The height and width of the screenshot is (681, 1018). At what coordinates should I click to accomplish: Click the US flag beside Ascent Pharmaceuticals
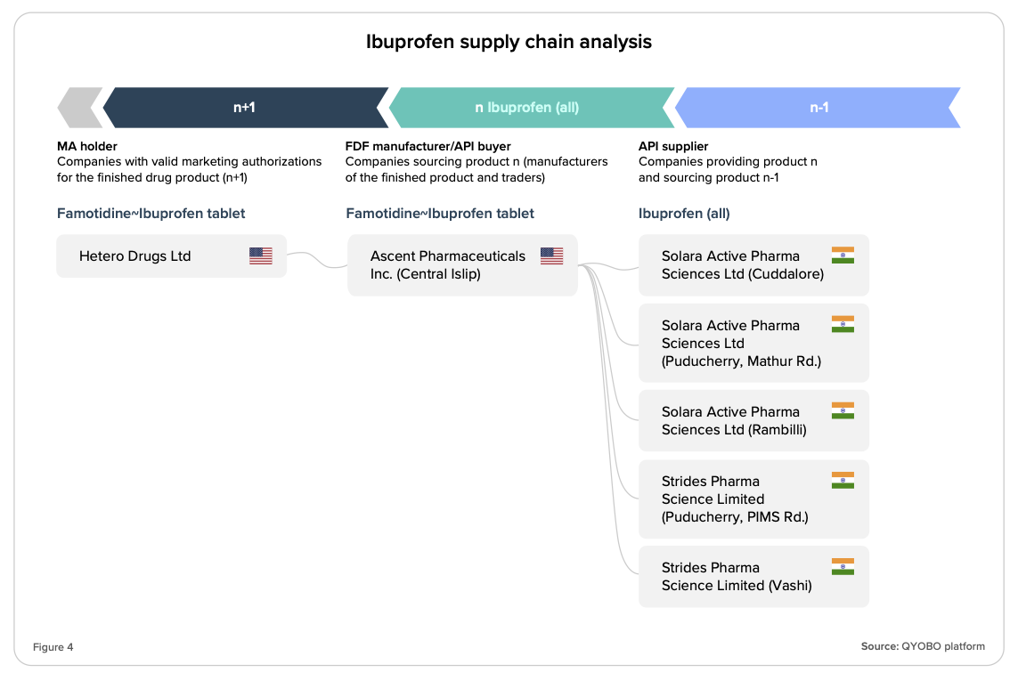coord(551,255)
